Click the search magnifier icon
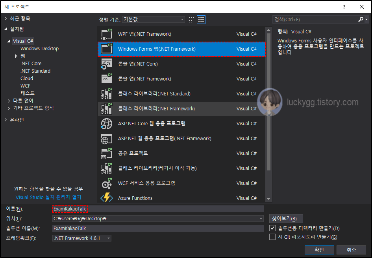Viewport: 372px width, 258px height. pyautogui.click(x=361, y=19)
